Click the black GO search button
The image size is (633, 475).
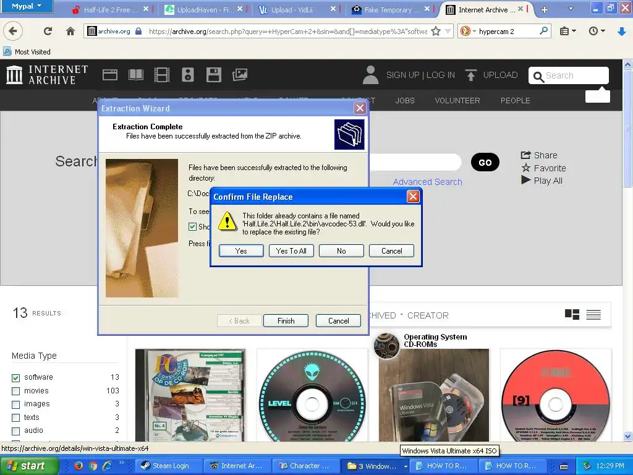pos(485,163)
